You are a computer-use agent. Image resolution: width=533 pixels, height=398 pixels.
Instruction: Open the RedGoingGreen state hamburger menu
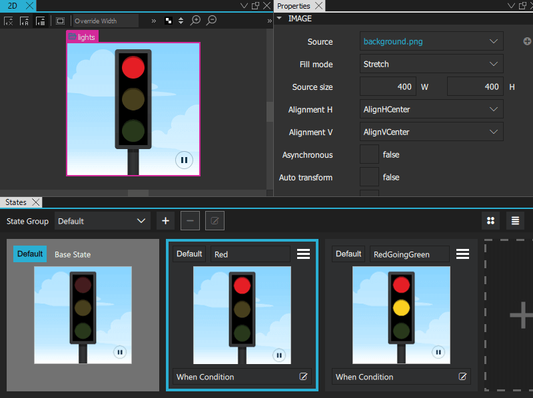tap(462, 254)
